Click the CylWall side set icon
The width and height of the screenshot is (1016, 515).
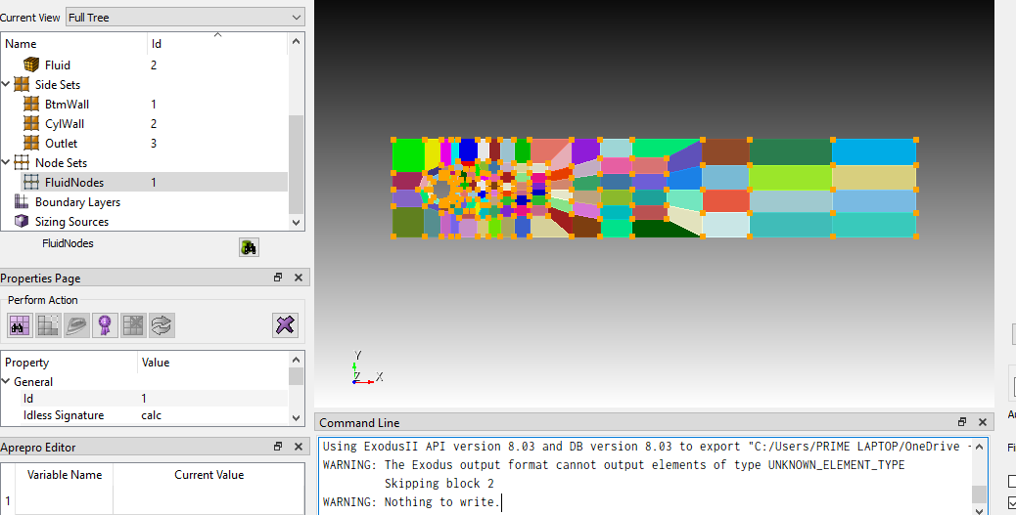pyautogui.click(x=31, y=123)
